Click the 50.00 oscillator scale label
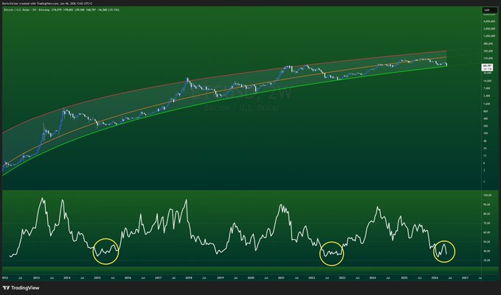The height and width of the screenshot is (295, 501). pos(487,242)
